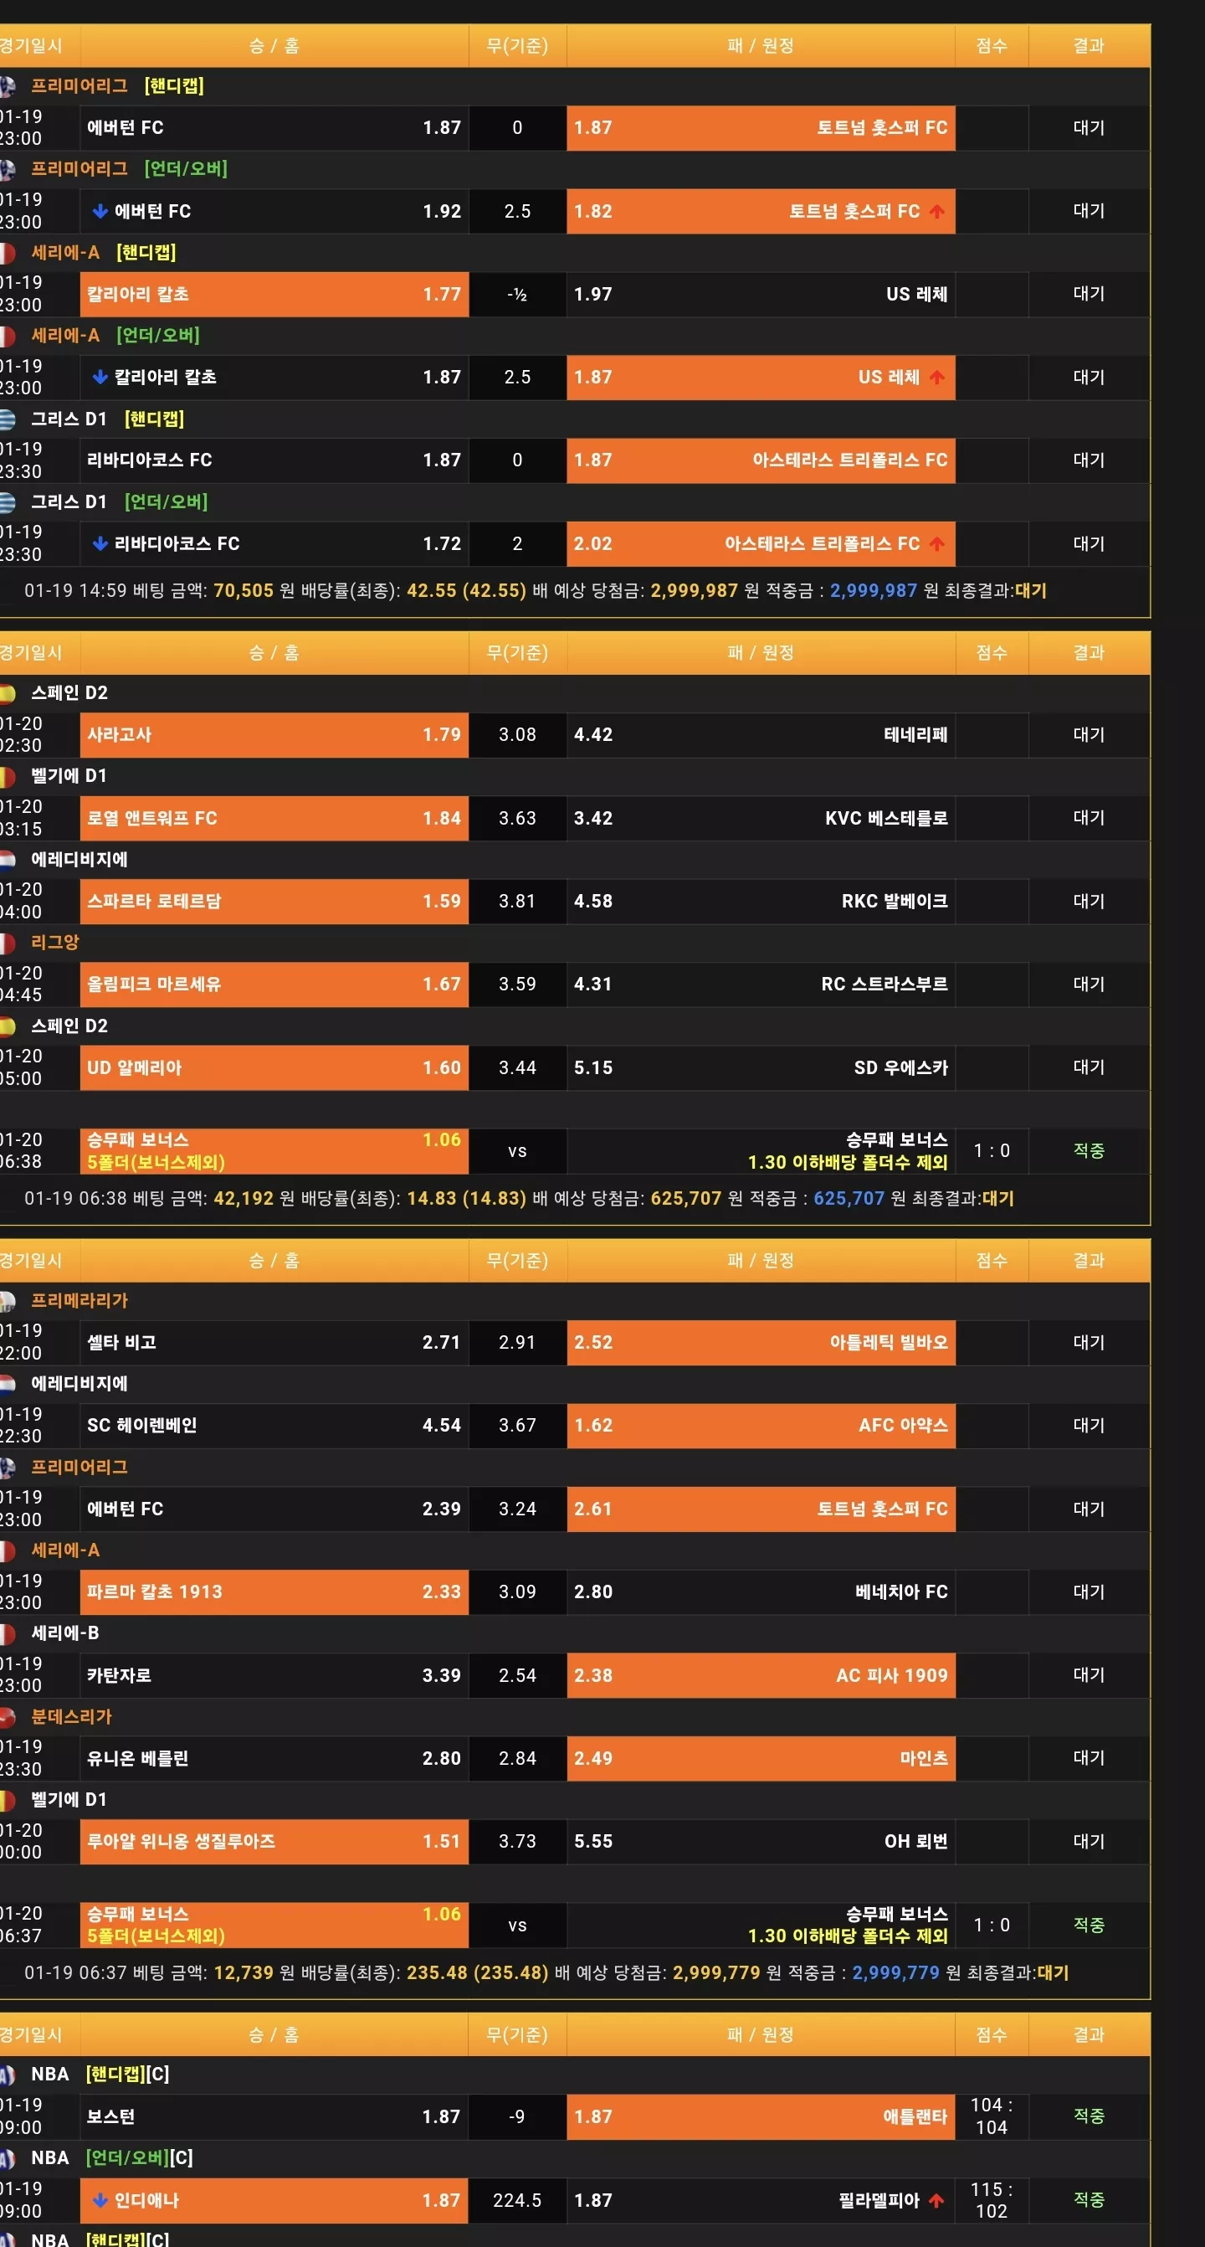Click the red up arrow beside 필라델피아

(x=936, y=2200)
